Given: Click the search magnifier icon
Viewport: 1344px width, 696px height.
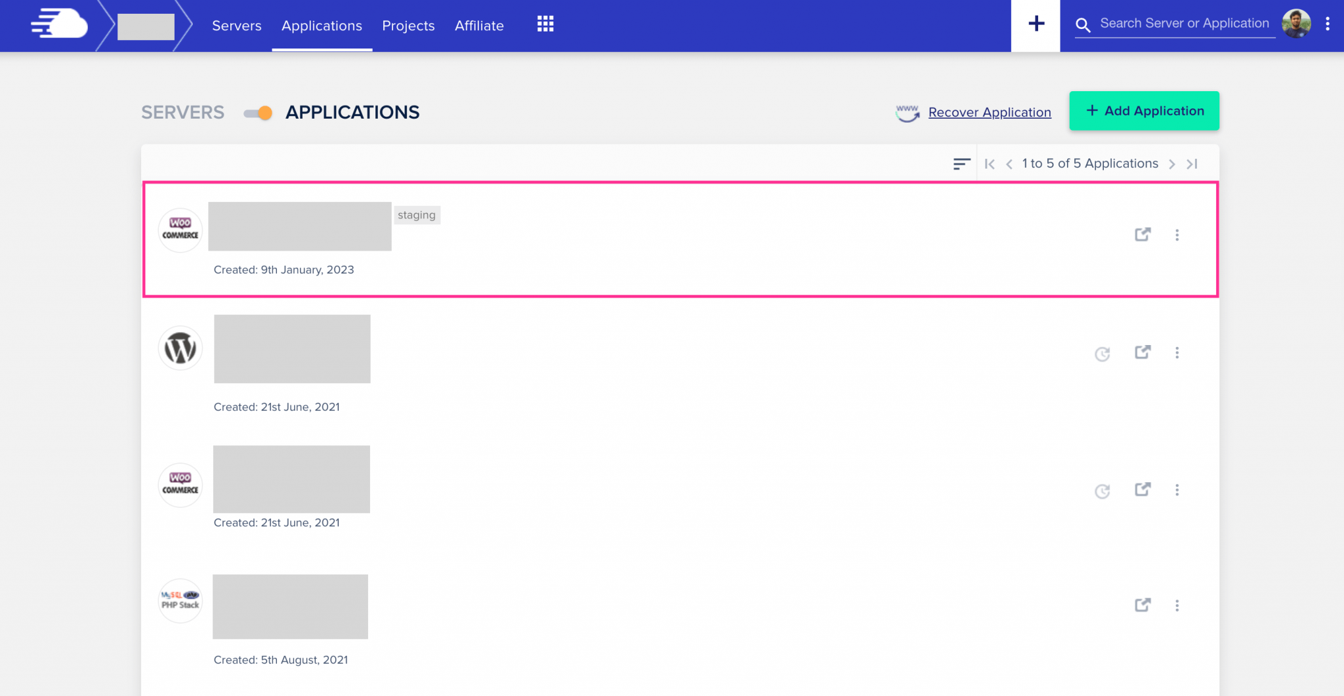Looking at the screenshot, I should [1083, 24].
